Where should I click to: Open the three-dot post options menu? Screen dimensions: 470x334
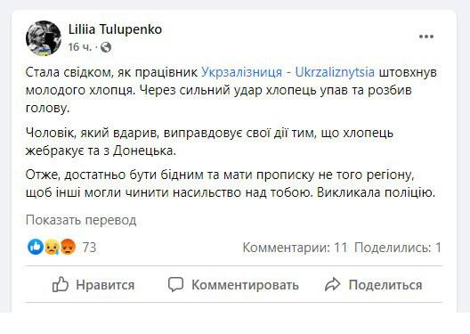pyautogui.click(x=426, y=37)
